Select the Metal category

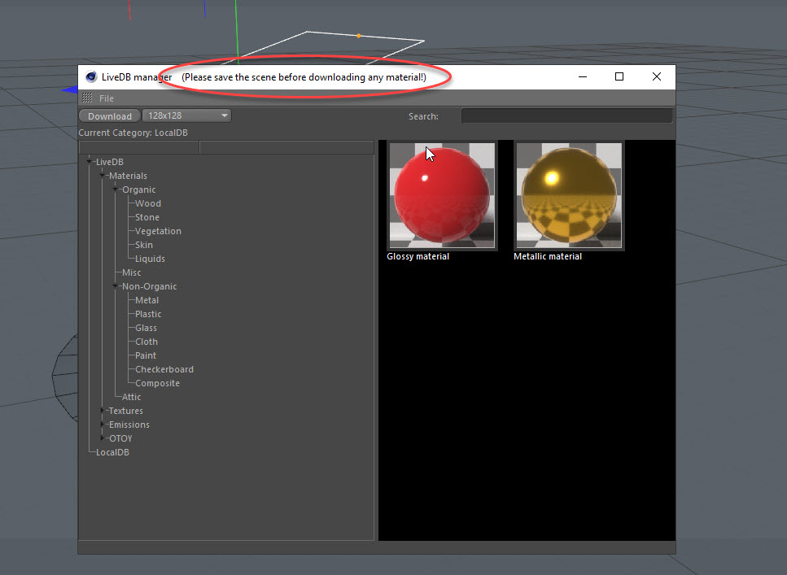147,300
